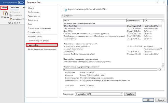Click the Вставить paste icon
The height and width of the screenshot is (103, 168).
click(5, 13)
